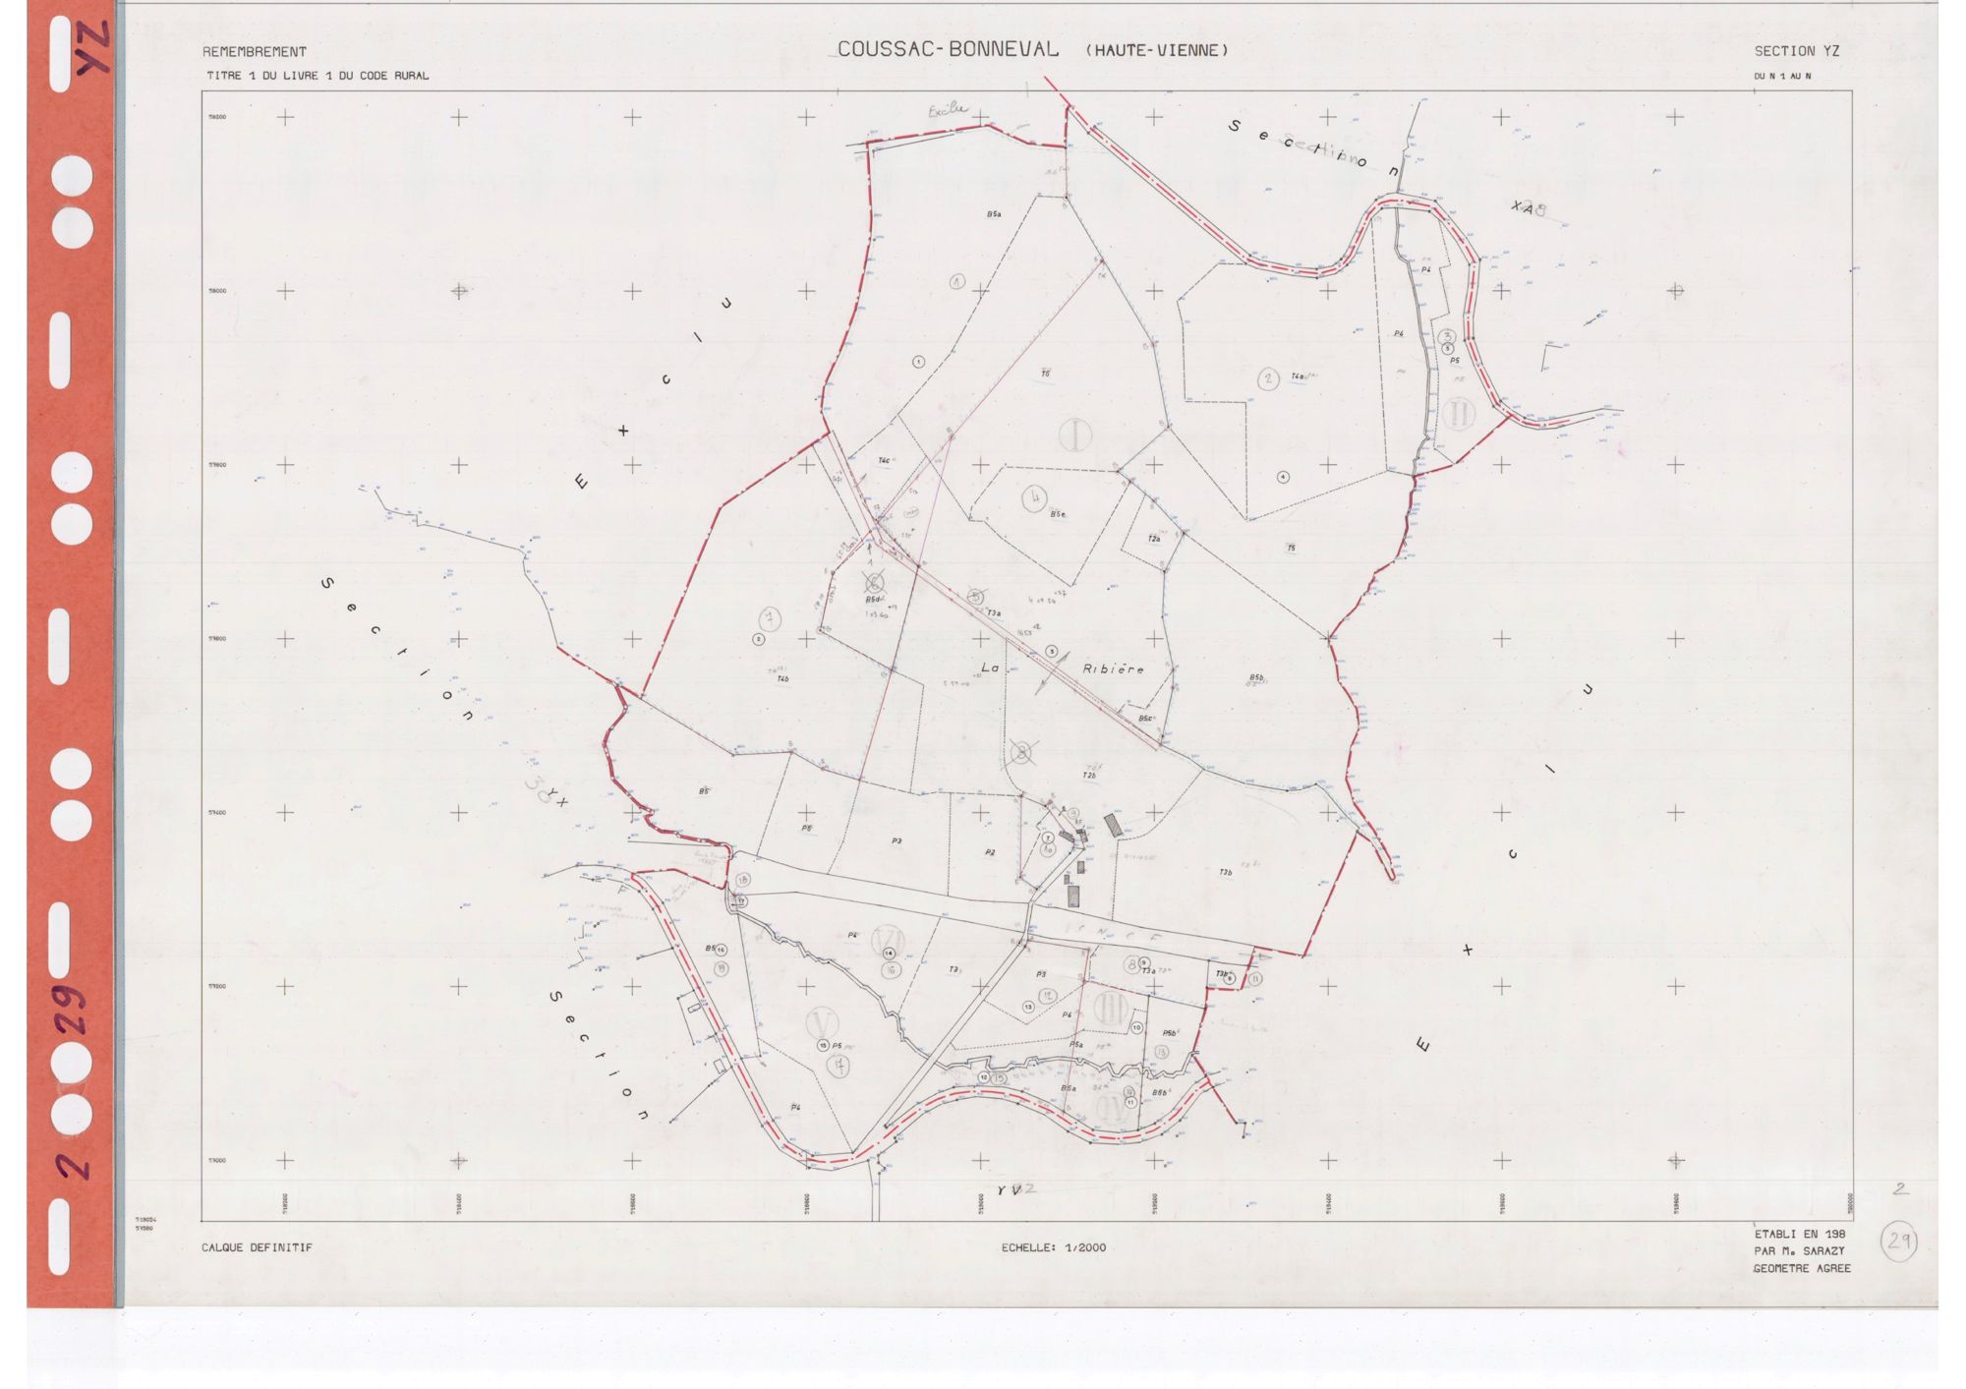Select parcel label T4a
Image resolution: width=1966 pixels, height=1389 pixels.
point(1298,376)
